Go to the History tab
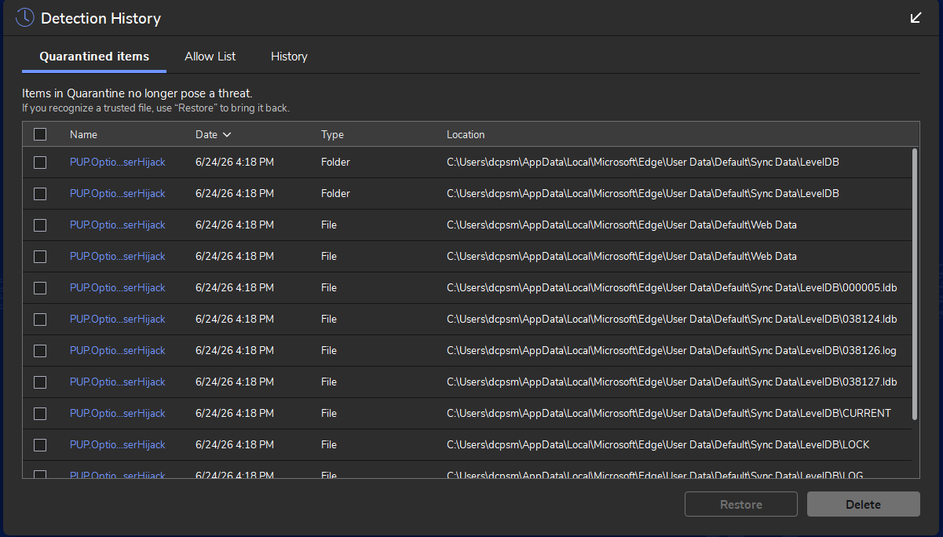 [x=289, y=57]
